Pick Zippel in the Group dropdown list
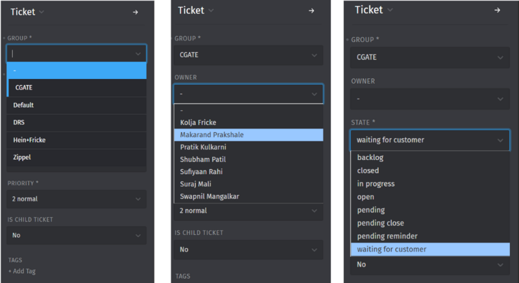 coord(23,157)
